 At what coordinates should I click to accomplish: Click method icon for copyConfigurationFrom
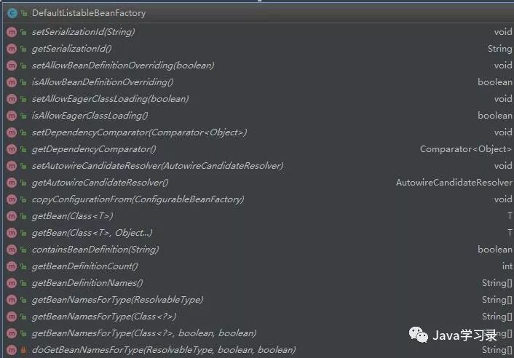[12, 199]
